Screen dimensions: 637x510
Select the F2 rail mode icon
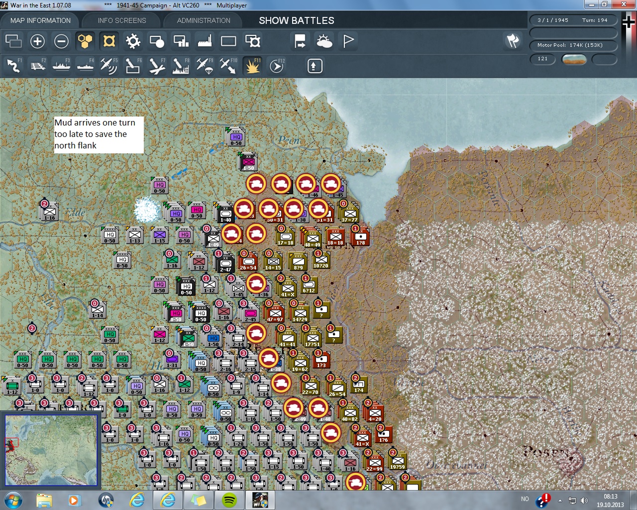click(x=37, y=66)
